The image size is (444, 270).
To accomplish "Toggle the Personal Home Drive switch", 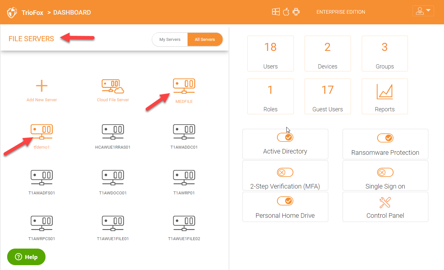I will pos(285,201).
